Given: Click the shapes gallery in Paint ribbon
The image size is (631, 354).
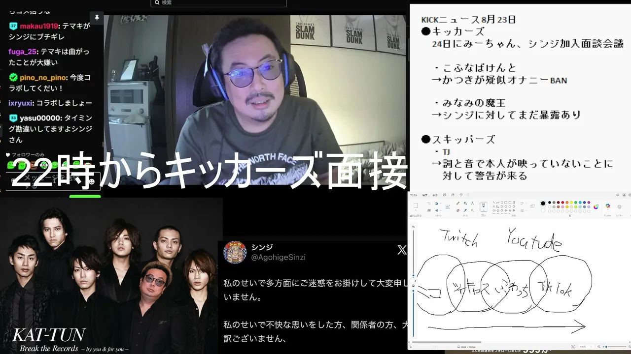Looking at the screenshot, I should 504,206.
